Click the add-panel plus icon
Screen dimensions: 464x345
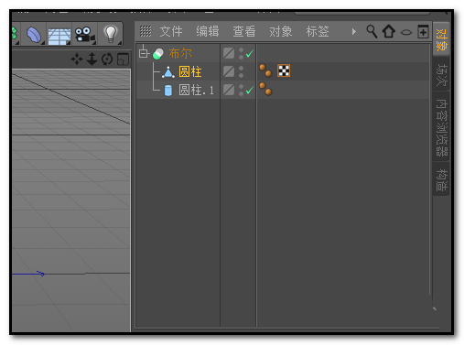click(423, 31)
